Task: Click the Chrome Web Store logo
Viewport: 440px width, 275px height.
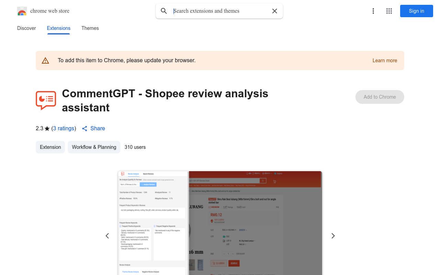Action: 22,11
